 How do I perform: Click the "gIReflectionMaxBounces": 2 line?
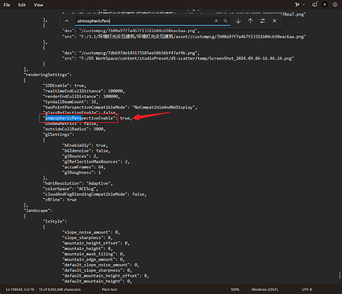[96, 162]
